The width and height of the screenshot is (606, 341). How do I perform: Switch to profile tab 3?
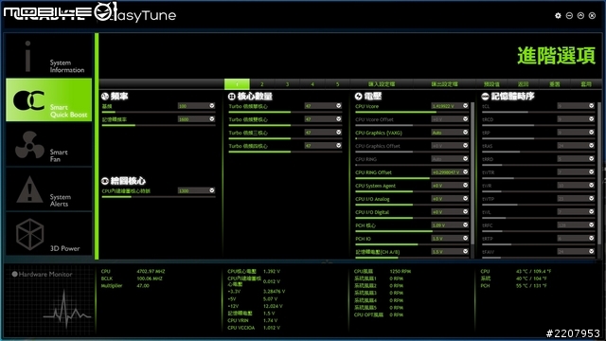pos(287,84)
